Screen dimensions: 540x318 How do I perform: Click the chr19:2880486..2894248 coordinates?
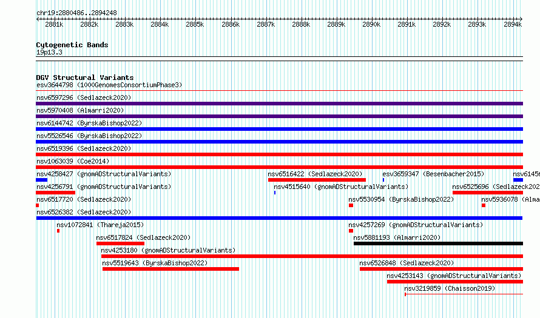(76, 13)
